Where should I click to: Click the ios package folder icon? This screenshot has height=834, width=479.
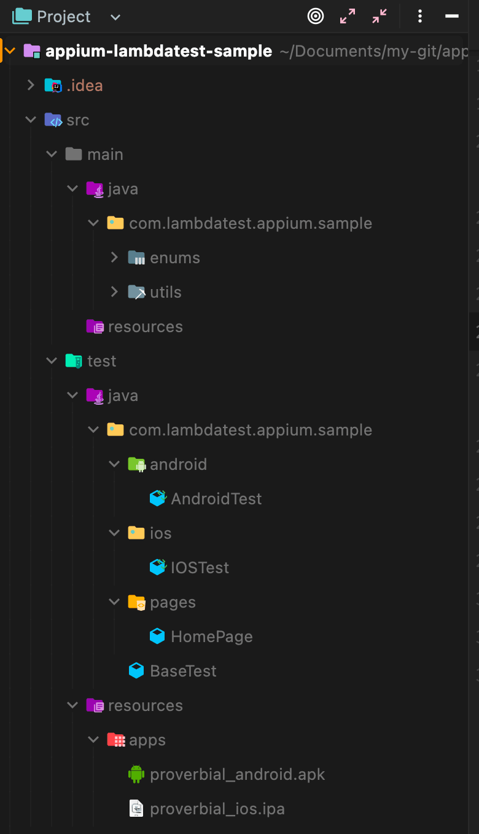point(136,533)
